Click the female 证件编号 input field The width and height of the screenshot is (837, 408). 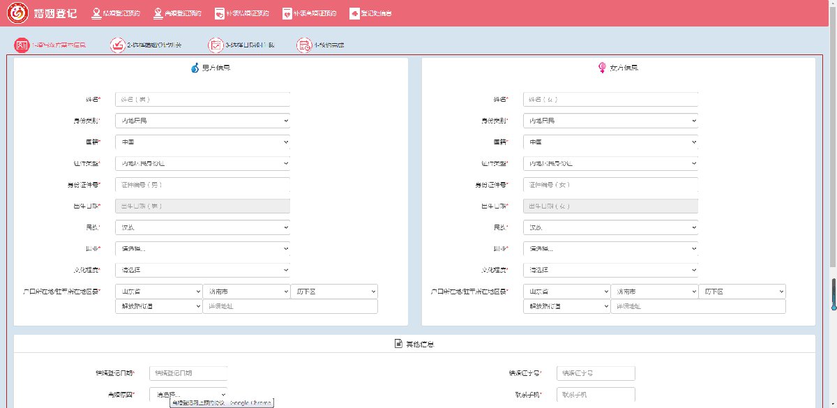[x=610, y=185]
